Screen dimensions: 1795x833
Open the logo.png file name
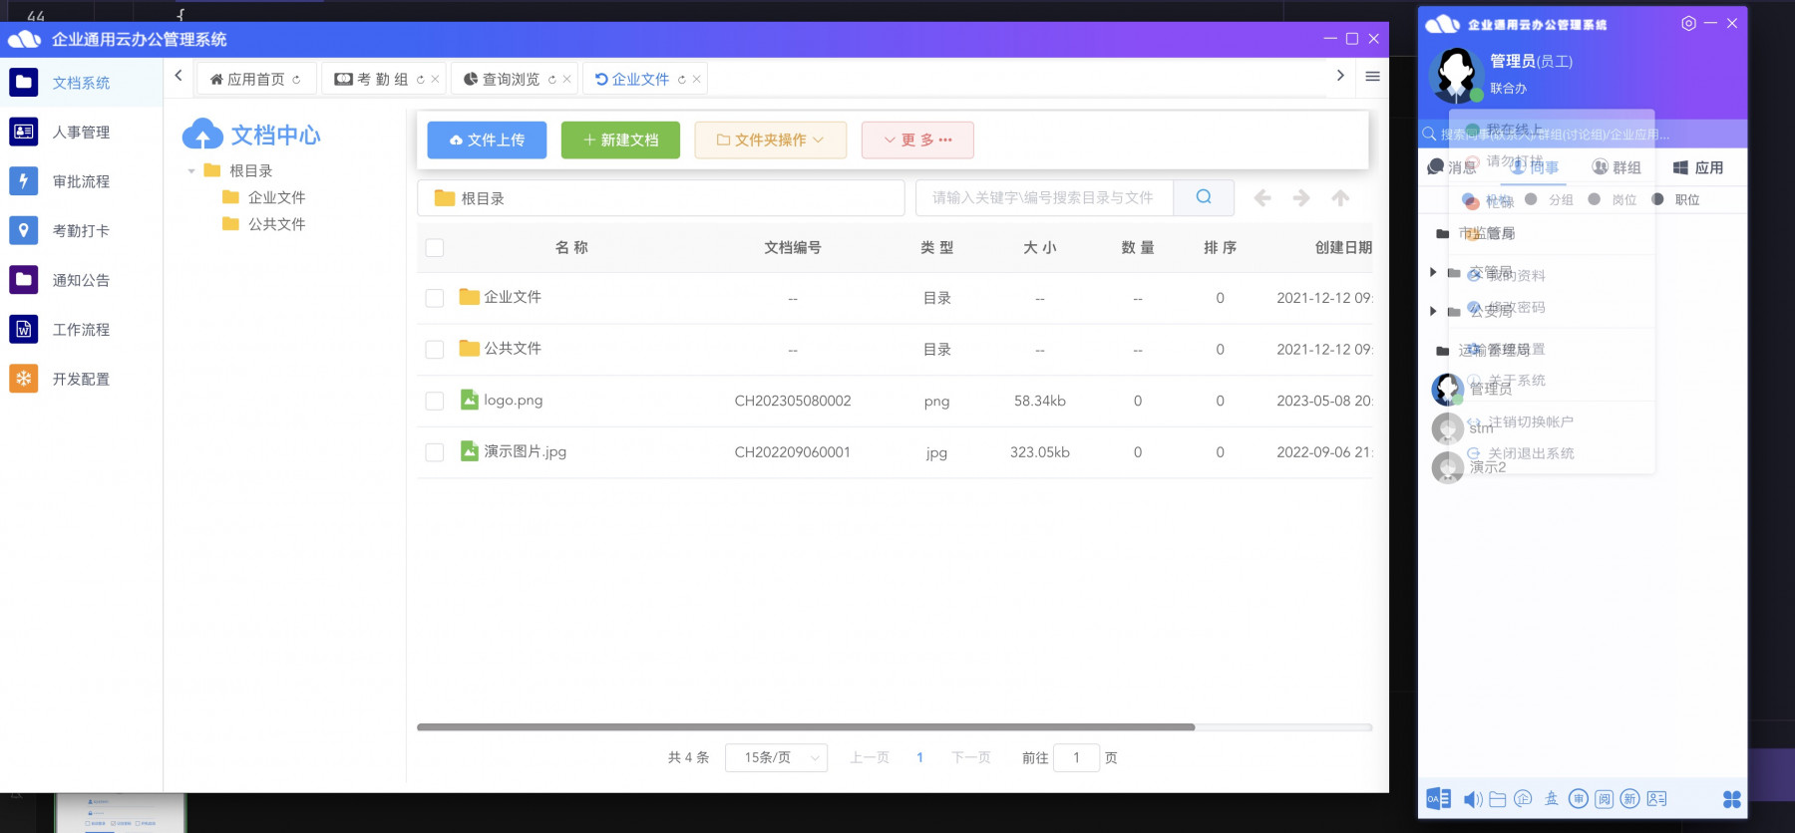(x=513, y=401)
